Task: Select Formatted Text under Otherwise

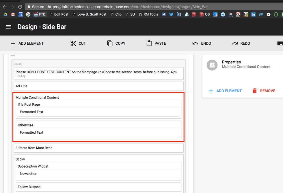Action: tap(98, 133)
